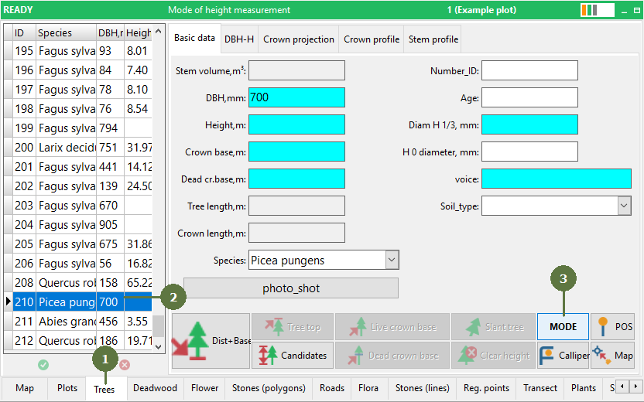Screen dimensions: 644x402
Task: Select the Candidates tool button
Action: coord(293,356)
